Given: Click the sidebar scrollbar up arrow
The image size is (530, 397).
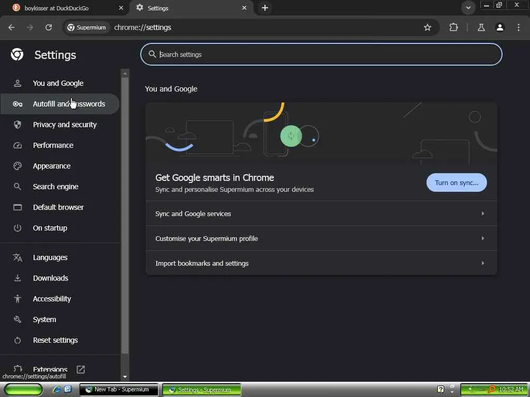Looking at the screenshot, I should 125,73.
